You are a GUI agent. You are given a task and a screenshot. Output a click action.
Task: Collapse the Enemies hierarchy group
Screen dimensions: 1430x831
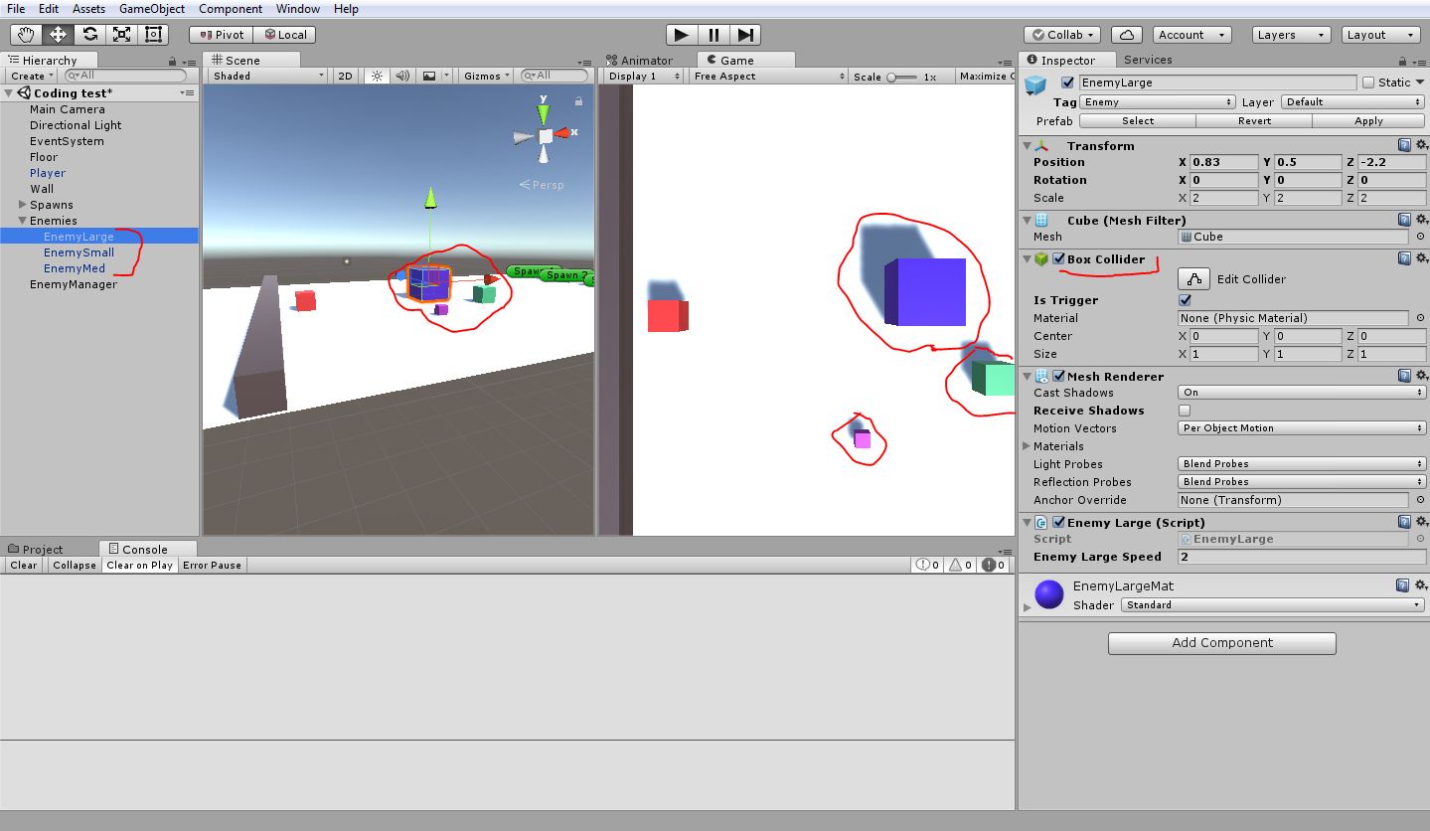tap(22, 221)
